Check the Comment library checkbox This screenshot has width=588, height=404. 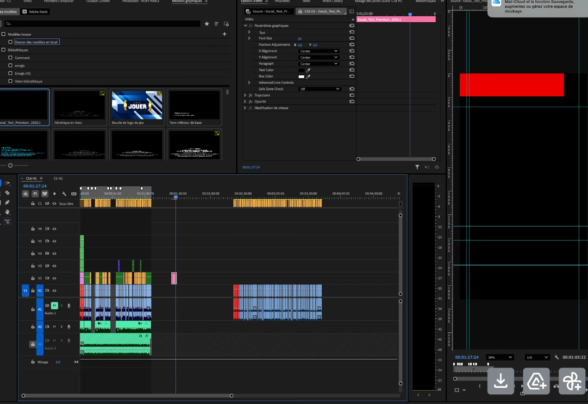[11, 58]
